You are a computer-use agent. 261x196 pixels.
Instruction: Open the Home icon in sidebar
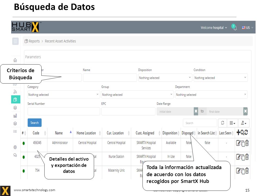(x=15, y=60)
